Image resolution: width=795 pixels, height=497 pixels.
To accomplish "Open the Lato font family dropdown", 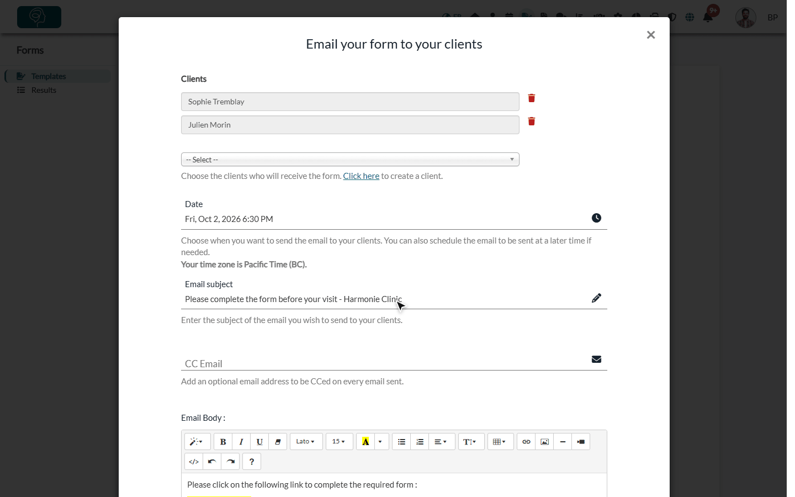I will [x=306, y=442].
